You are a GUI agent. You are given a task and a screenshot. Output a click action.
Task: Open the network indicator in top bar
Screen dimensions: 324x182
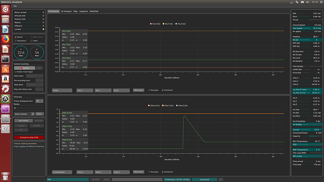pos(297,2)
